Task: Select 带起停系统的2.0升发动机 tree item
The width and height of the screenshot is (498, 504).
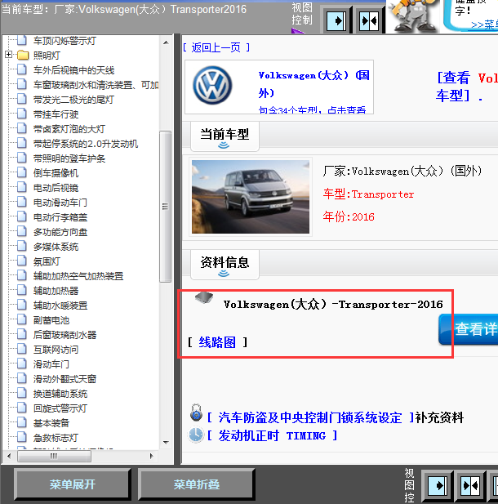Action: pos(86,144)
